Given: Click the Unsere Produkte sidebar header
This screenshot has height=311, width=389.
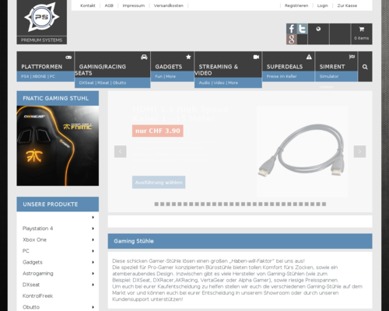Looking at the screenshot, I should 58,204.
